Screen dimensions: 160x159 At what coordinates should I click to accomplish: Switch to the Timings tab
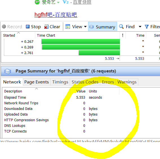click(x=60, y=82)
